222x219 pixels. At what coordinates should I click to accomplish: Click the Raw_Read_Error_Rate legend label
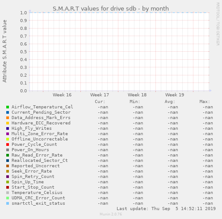(37, 155)
